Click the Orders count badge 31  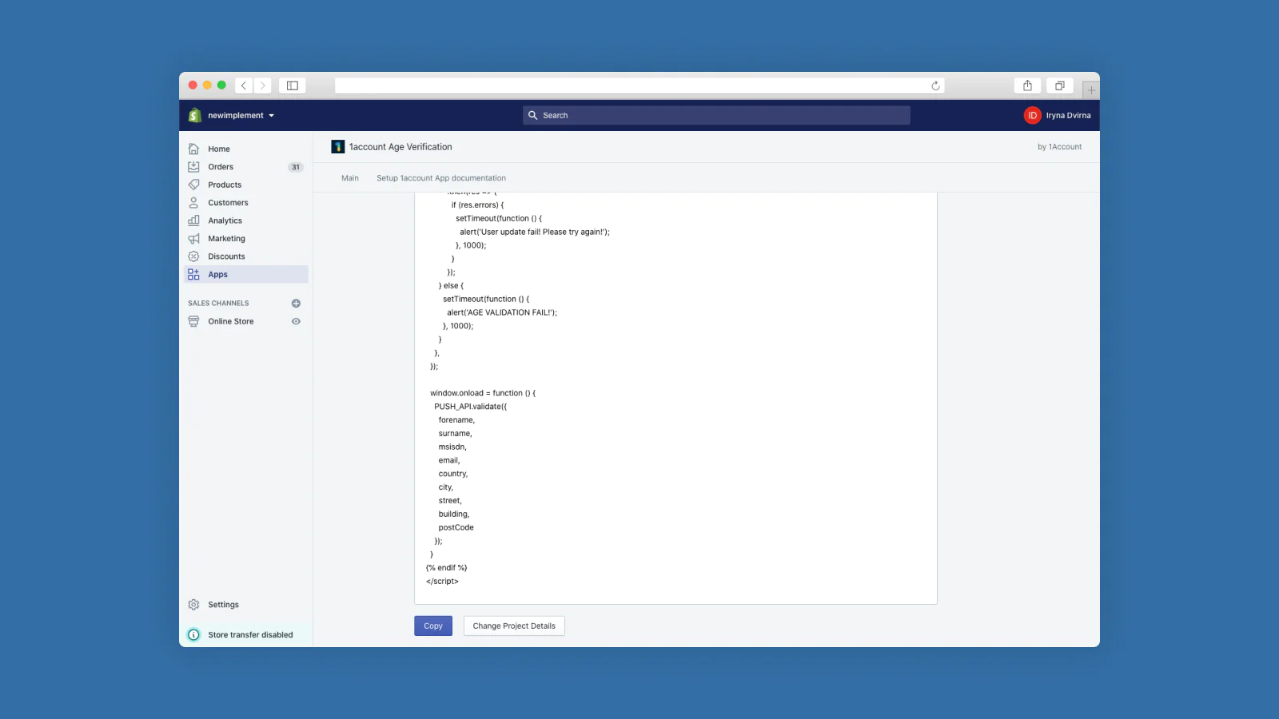tap(296, 167)
